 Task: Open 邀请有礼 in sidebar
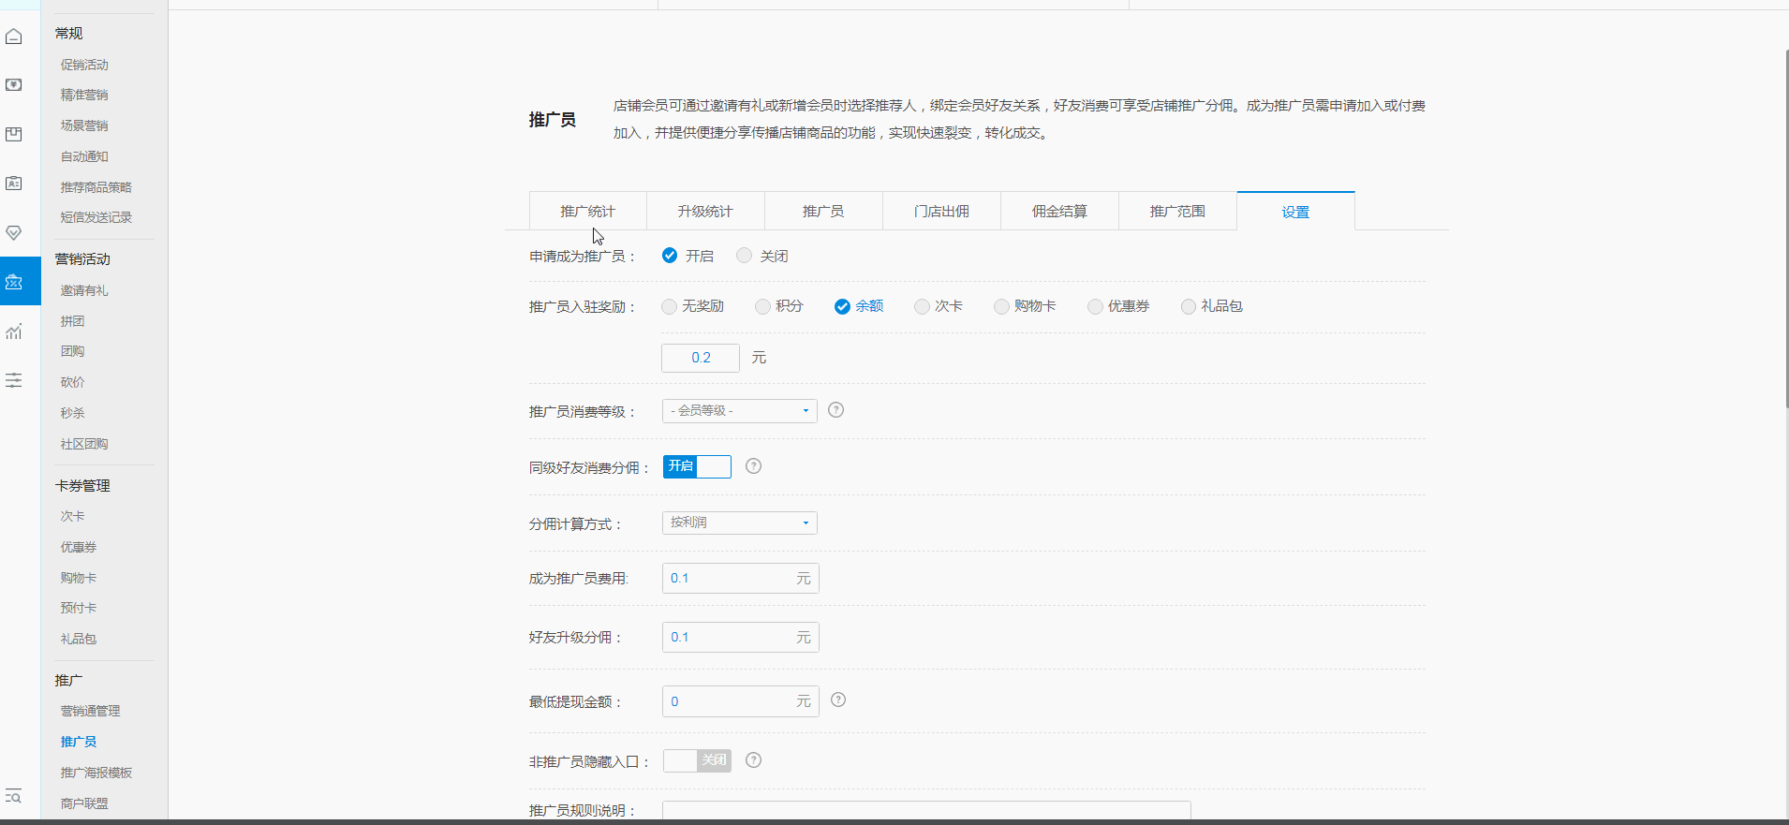tap(84, 290)
